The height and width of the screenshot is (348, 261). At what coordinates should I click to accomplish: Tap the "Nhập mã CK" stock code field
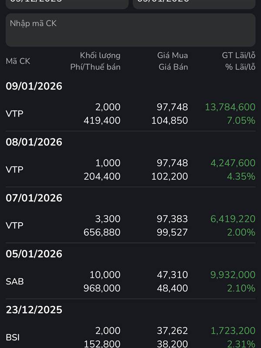130,30
